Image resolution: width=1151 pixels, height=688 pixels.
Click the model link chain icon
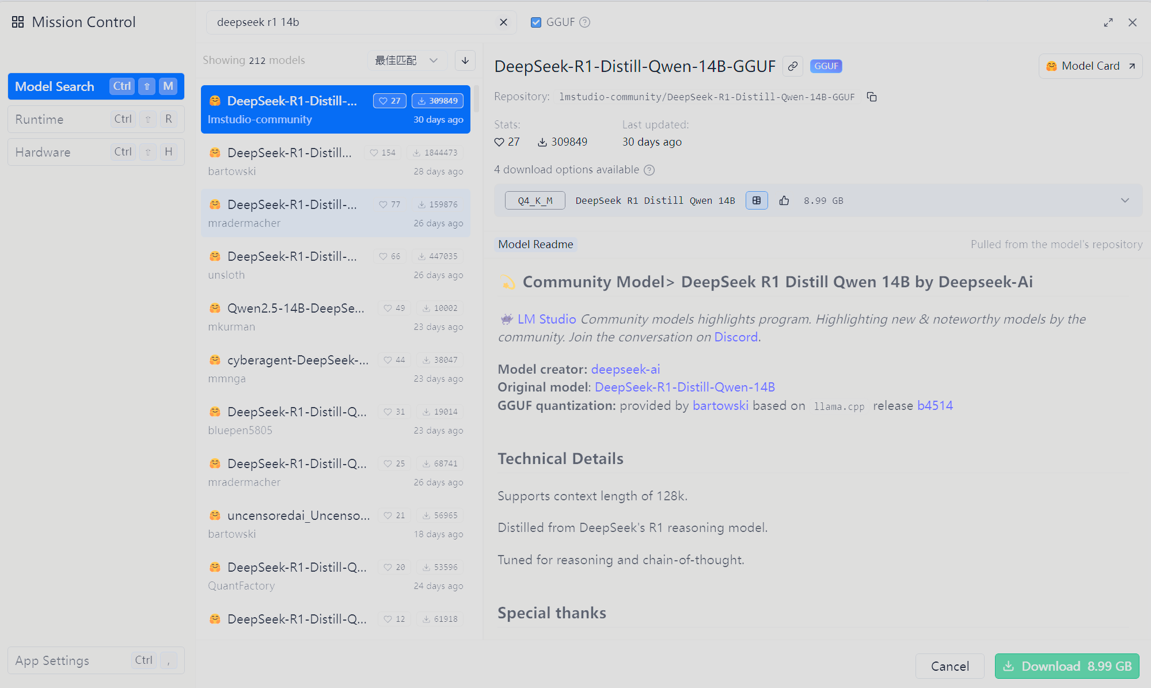pyautogui.click(x=793, y=66)
